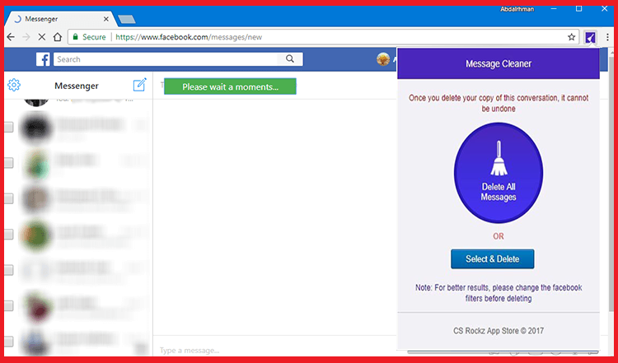Click the browser forward arrow
The image size is (618, 363).
click(x=26, y=37)
